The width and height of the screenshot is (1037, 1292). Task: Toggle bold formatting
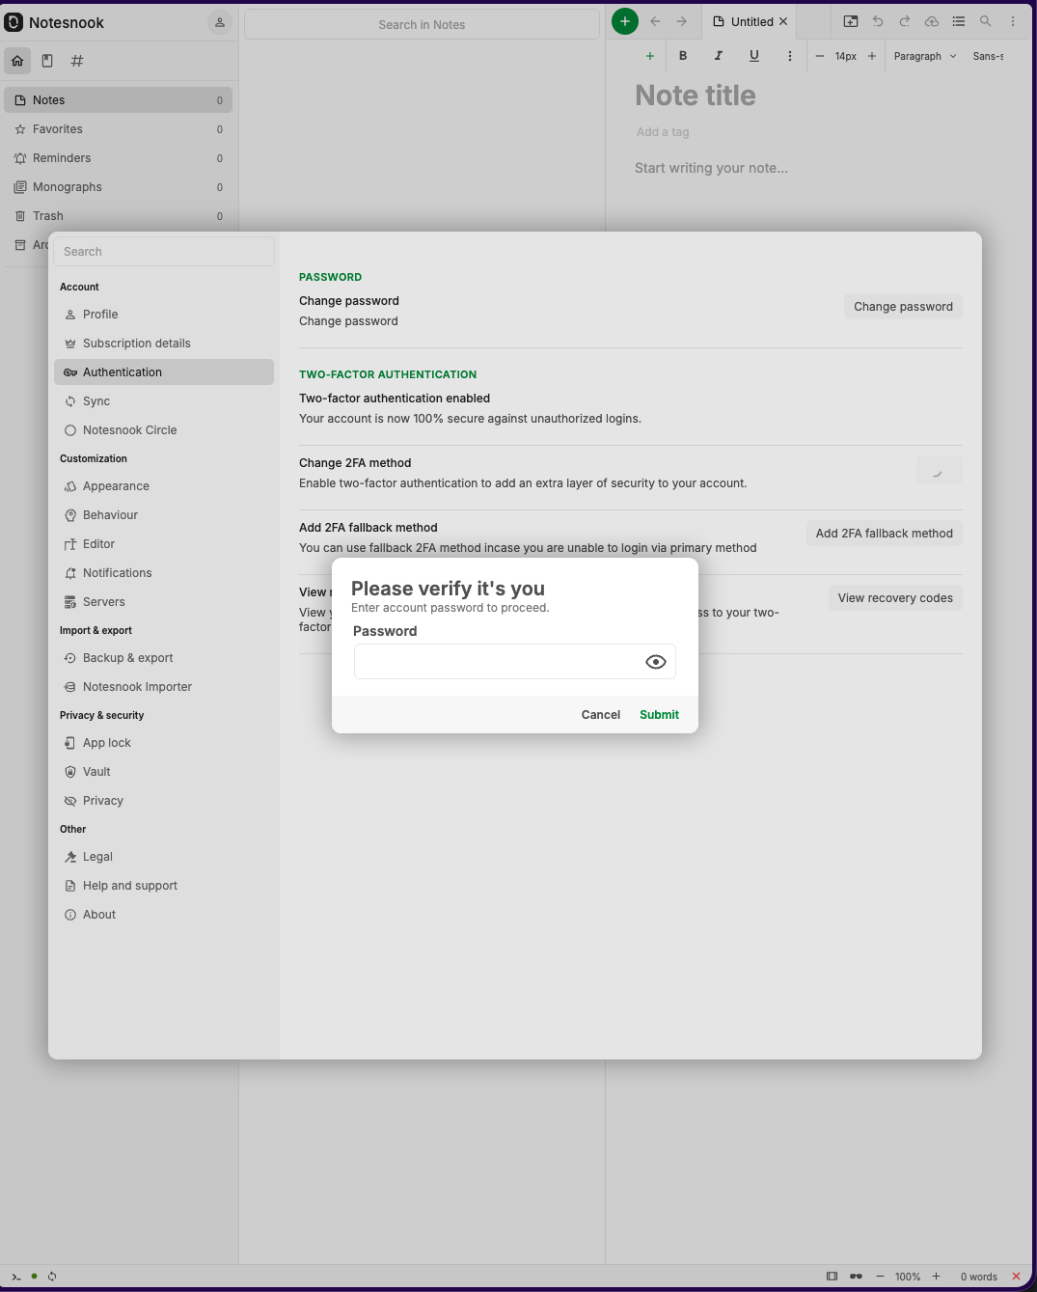(x=683, y=56)
